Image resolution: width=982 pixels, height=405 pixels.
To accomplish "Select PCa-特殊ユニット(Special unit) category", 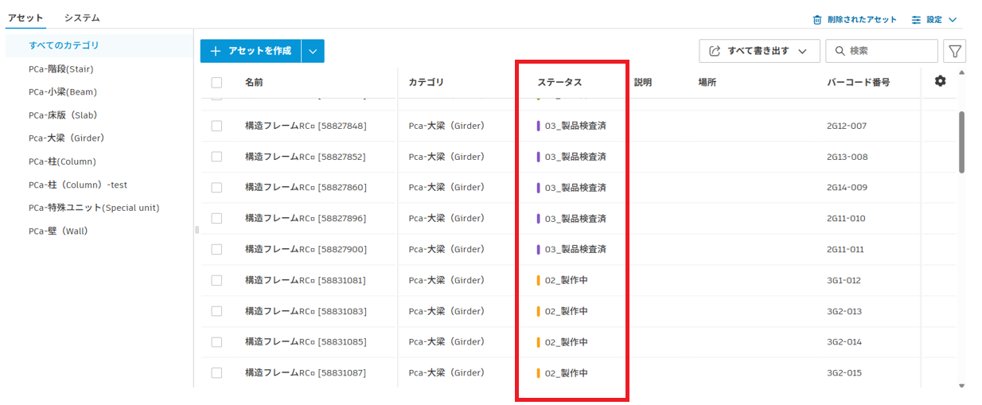I will [x=93, y=208].
